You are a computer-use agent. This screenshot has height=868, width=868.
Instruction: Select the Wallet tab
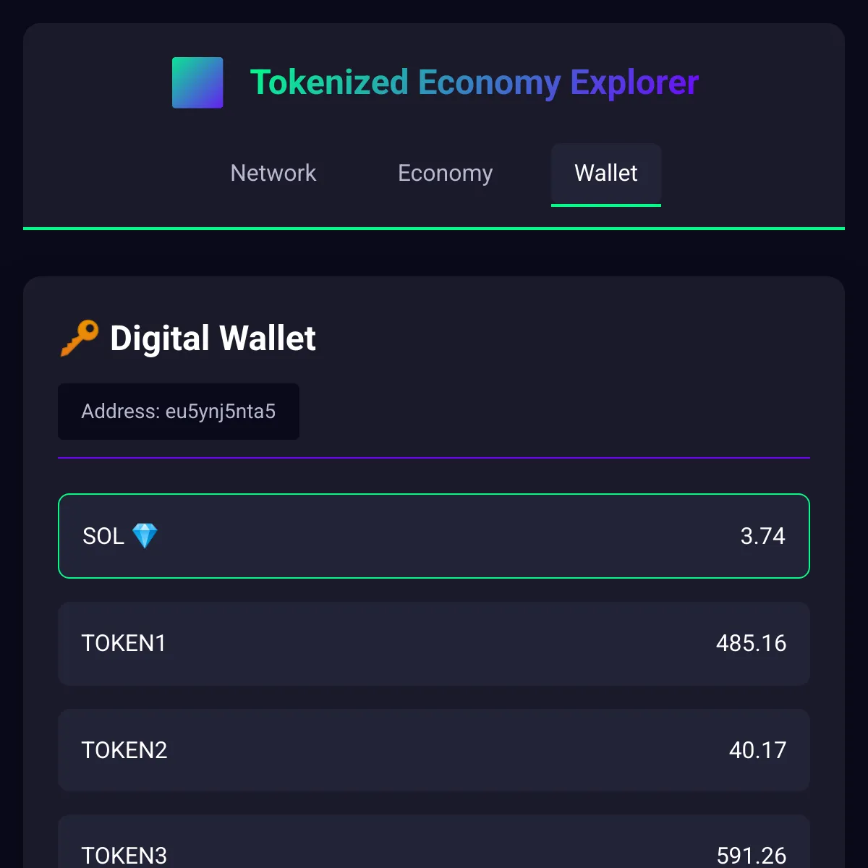[605, 174]
